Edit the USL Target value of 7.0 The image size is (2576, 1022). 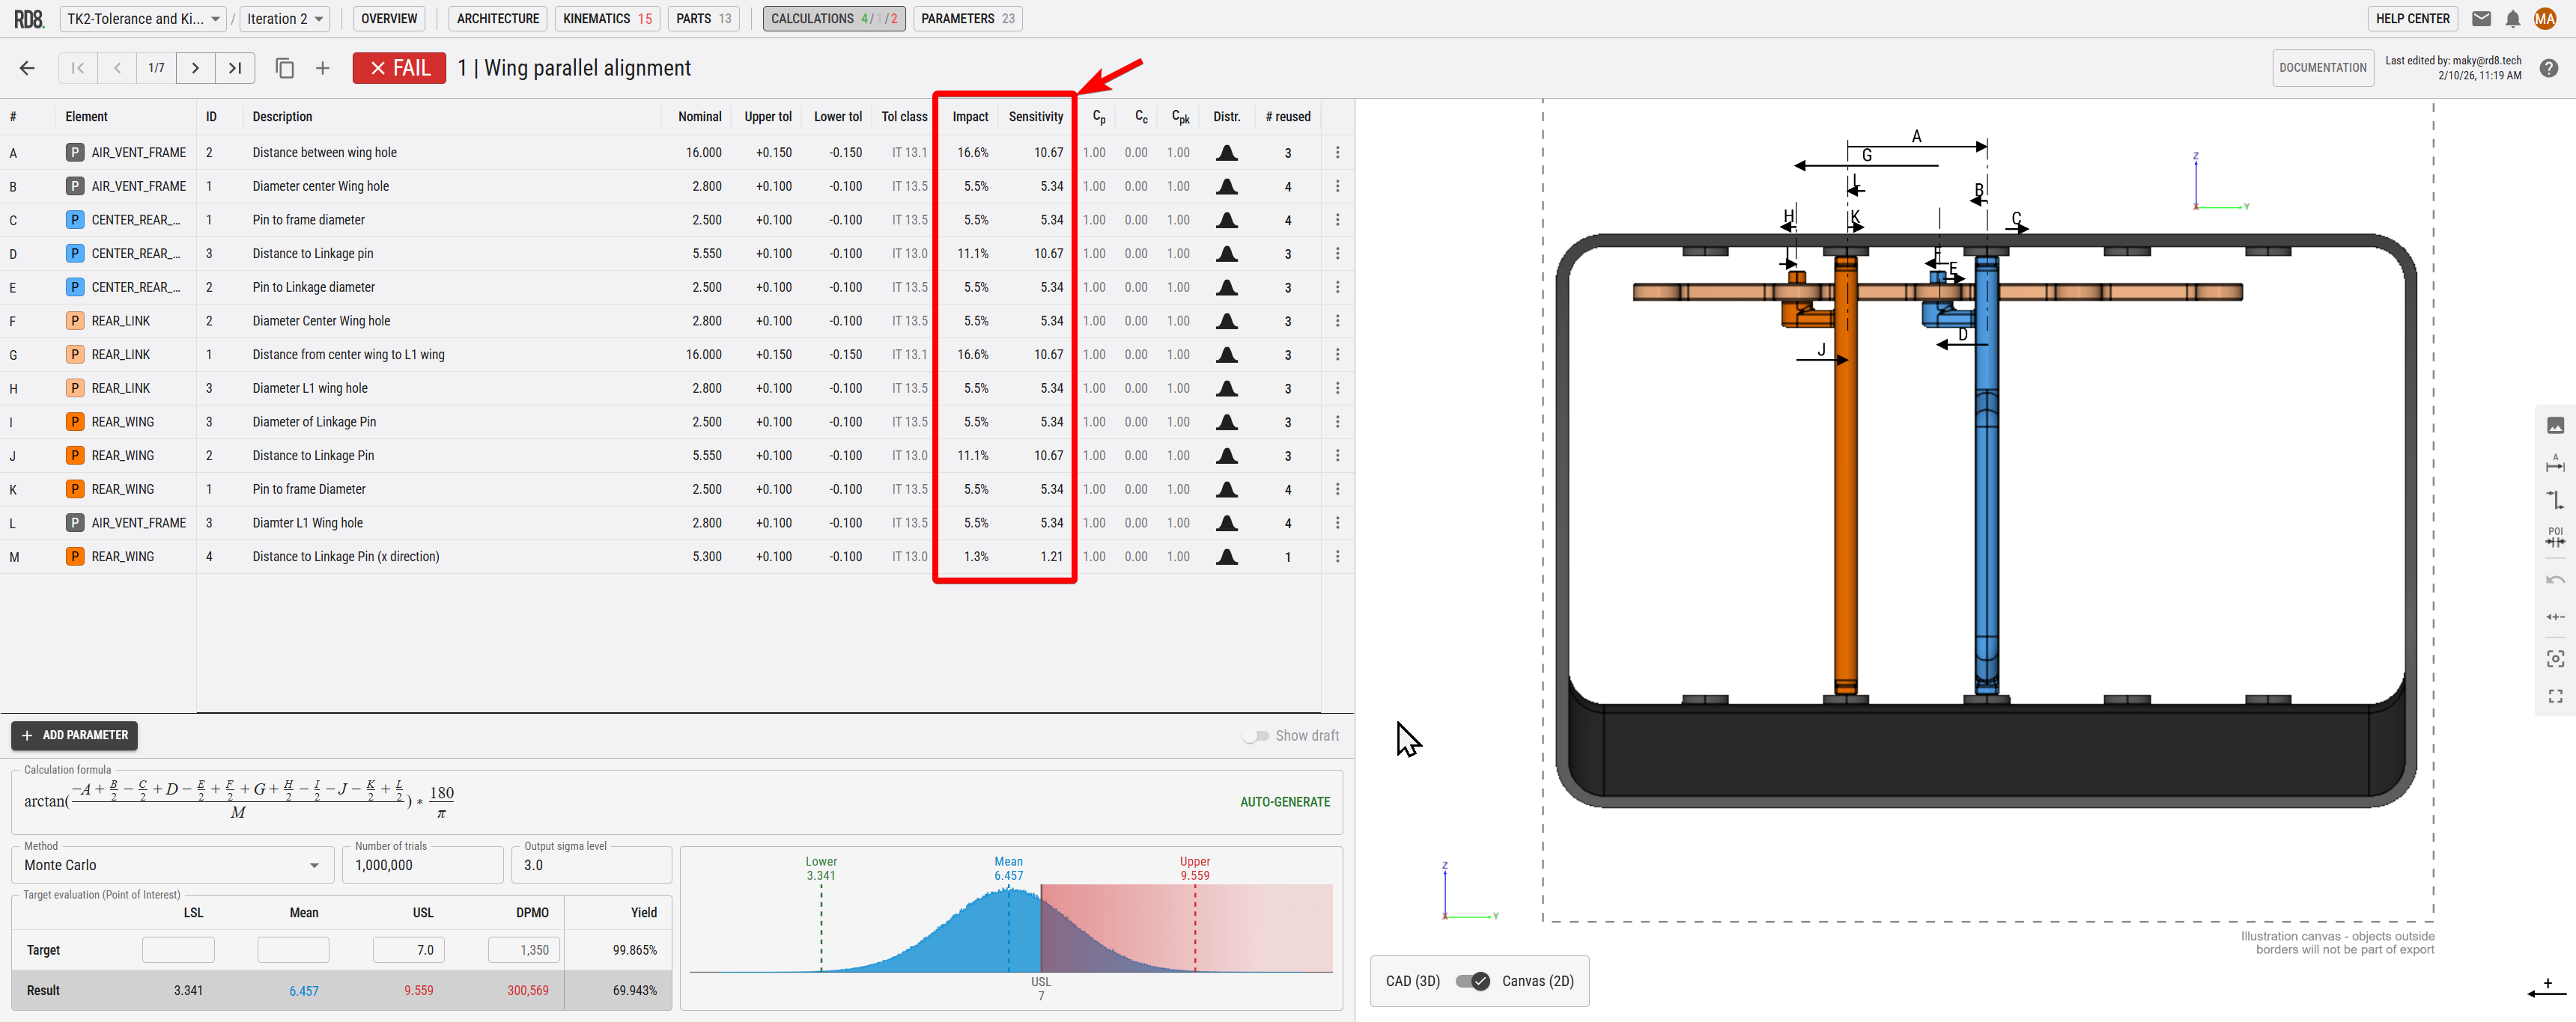coord(408,949)
